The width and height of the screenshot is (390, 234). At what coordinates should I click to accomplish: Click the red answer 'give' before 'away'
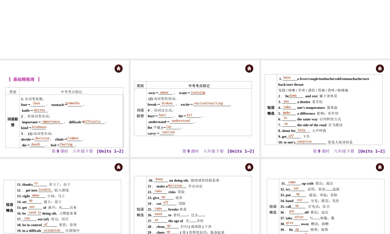(289, 223)
